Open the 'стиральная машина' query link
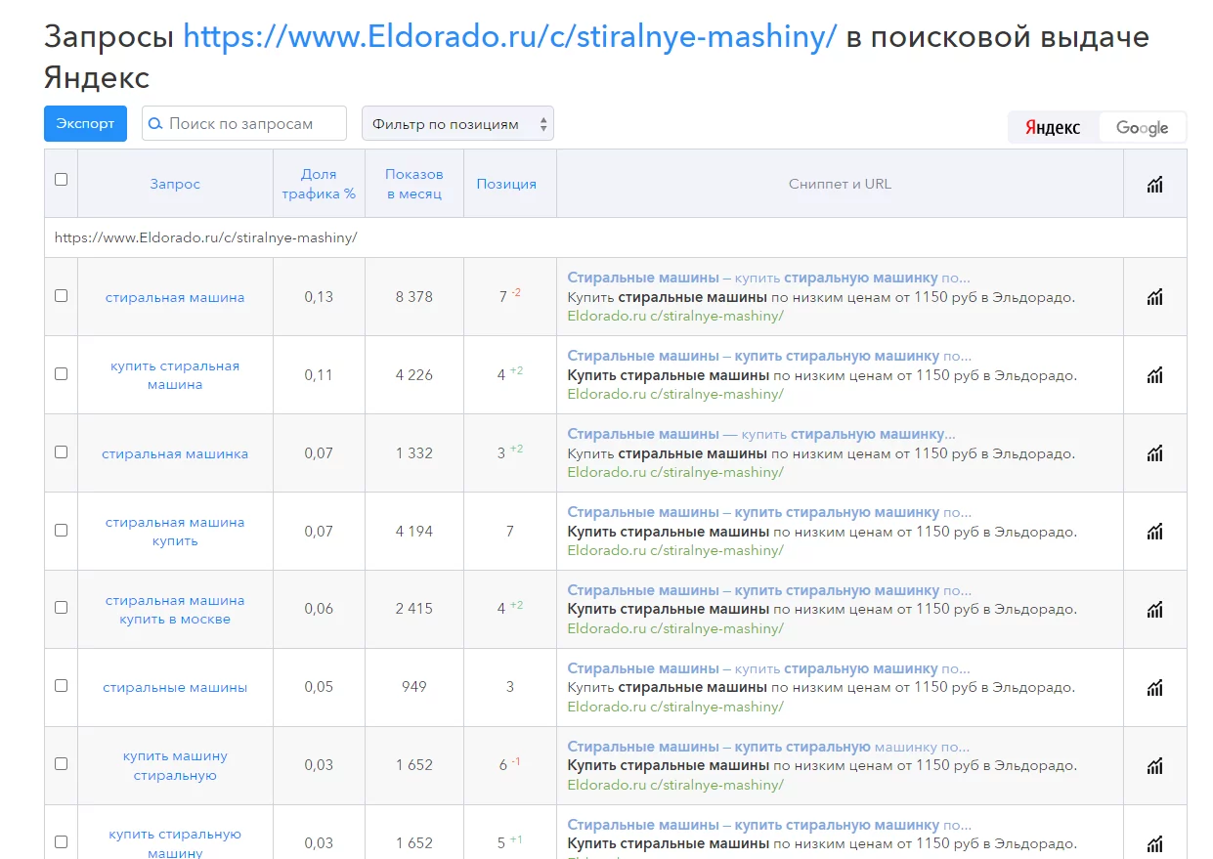 175,297
